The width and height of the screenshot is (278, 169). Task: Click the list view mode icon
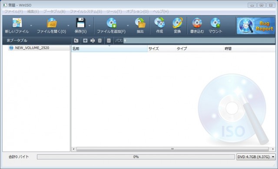click(109, 40)
